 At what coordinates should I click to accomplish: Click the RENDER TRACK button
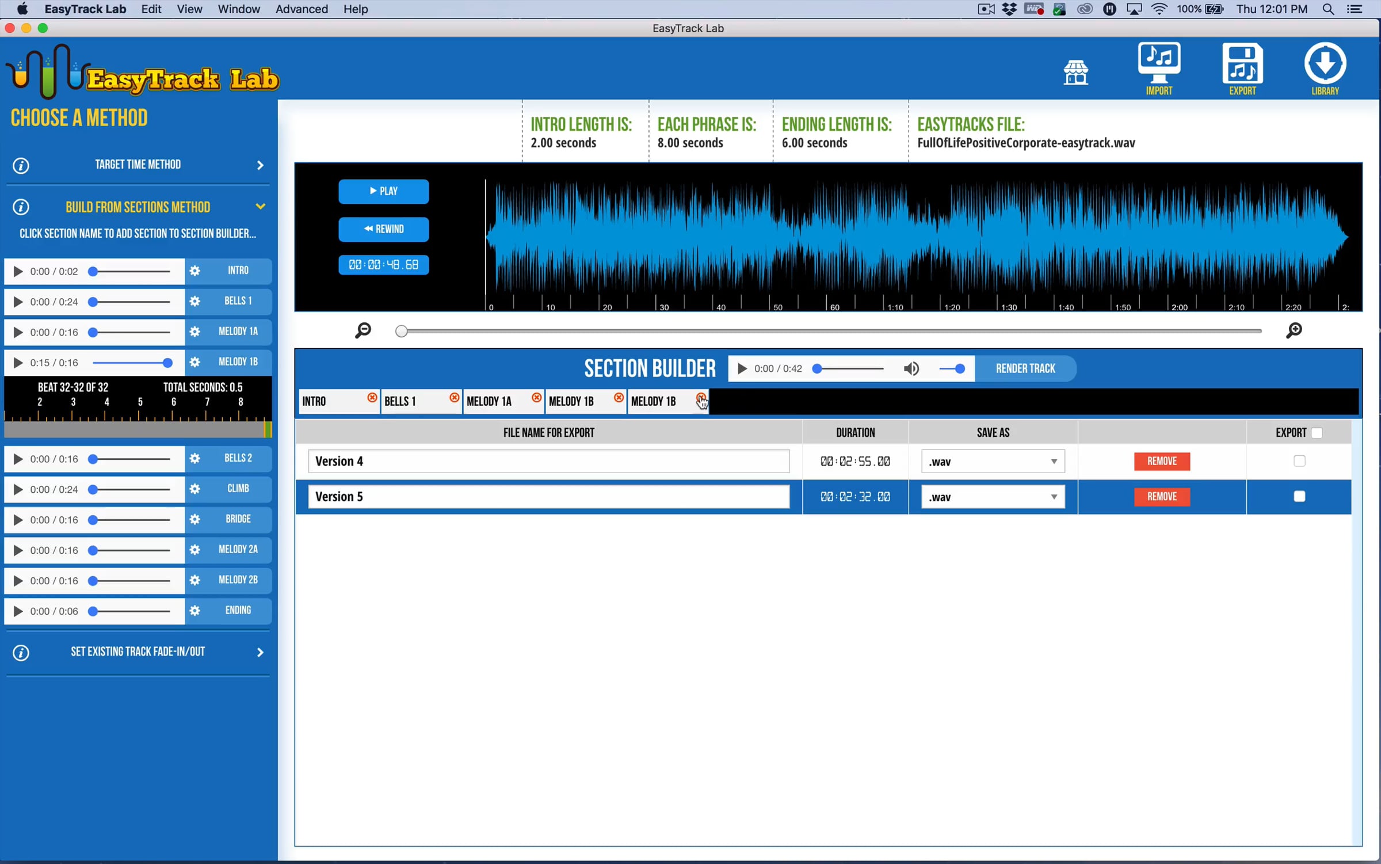pos(1025,368)
